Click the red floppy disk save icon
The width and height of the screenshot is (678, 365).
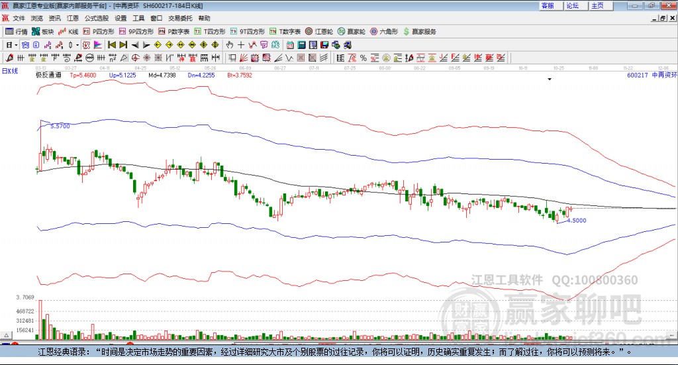pos(324,45)
